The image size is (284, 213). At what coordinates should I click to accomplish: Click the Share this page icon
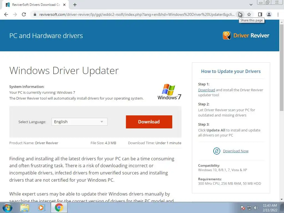pos(240,14)
